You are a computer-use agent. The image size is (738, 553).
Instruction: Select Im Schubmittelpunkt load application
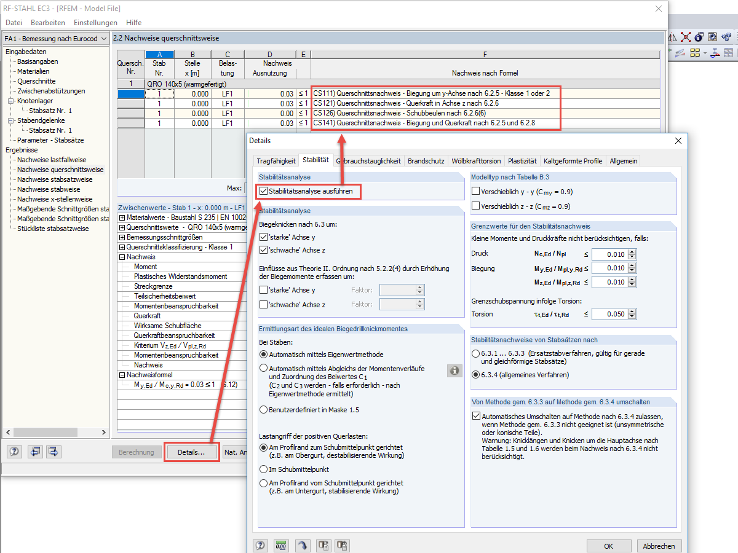coord(264,469)
